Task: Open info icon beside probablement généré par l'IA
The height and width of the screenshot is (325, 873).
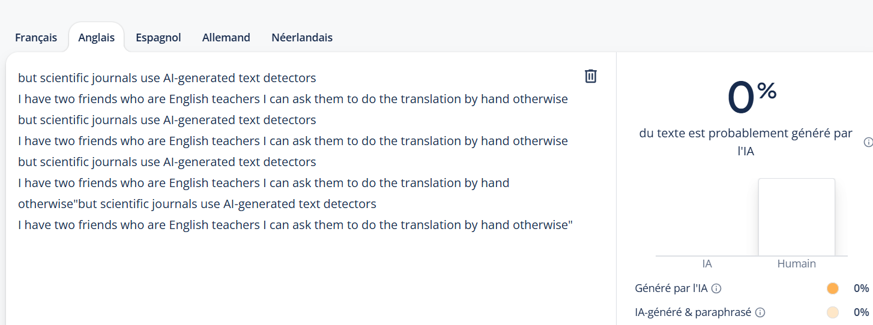Action: click(868, 142)
